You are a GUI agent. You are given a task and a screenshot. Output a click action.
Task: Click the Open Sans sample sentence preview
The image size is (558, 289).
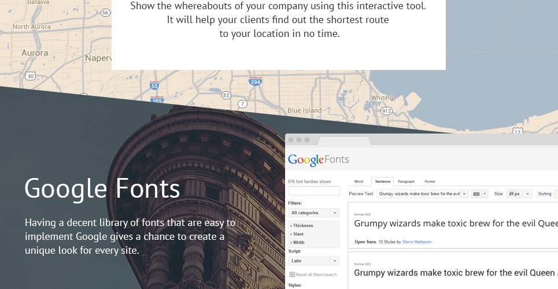(456, 224)
